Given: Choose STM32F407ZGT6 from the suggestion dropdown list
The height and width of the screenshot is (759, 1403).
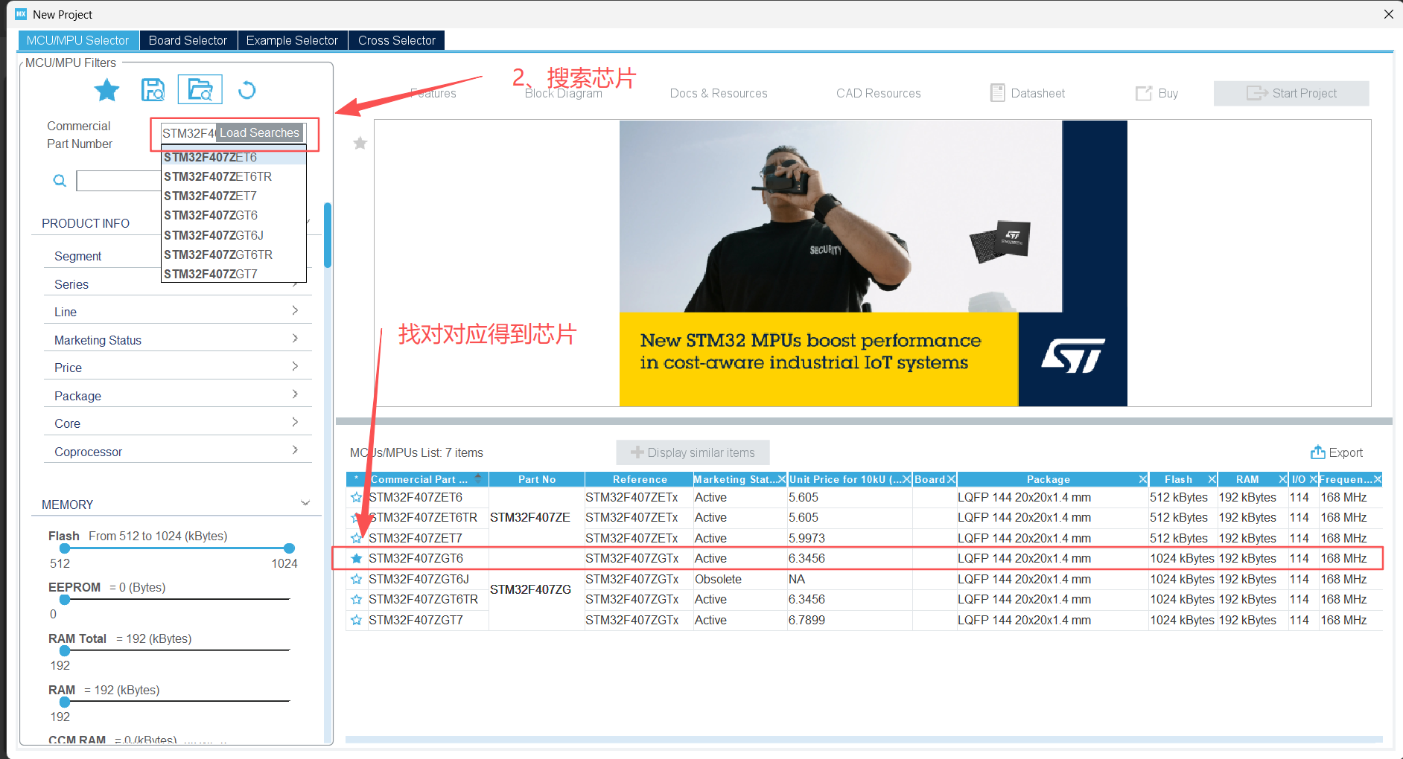Looking at the screenshot, I should click(234, 215).
